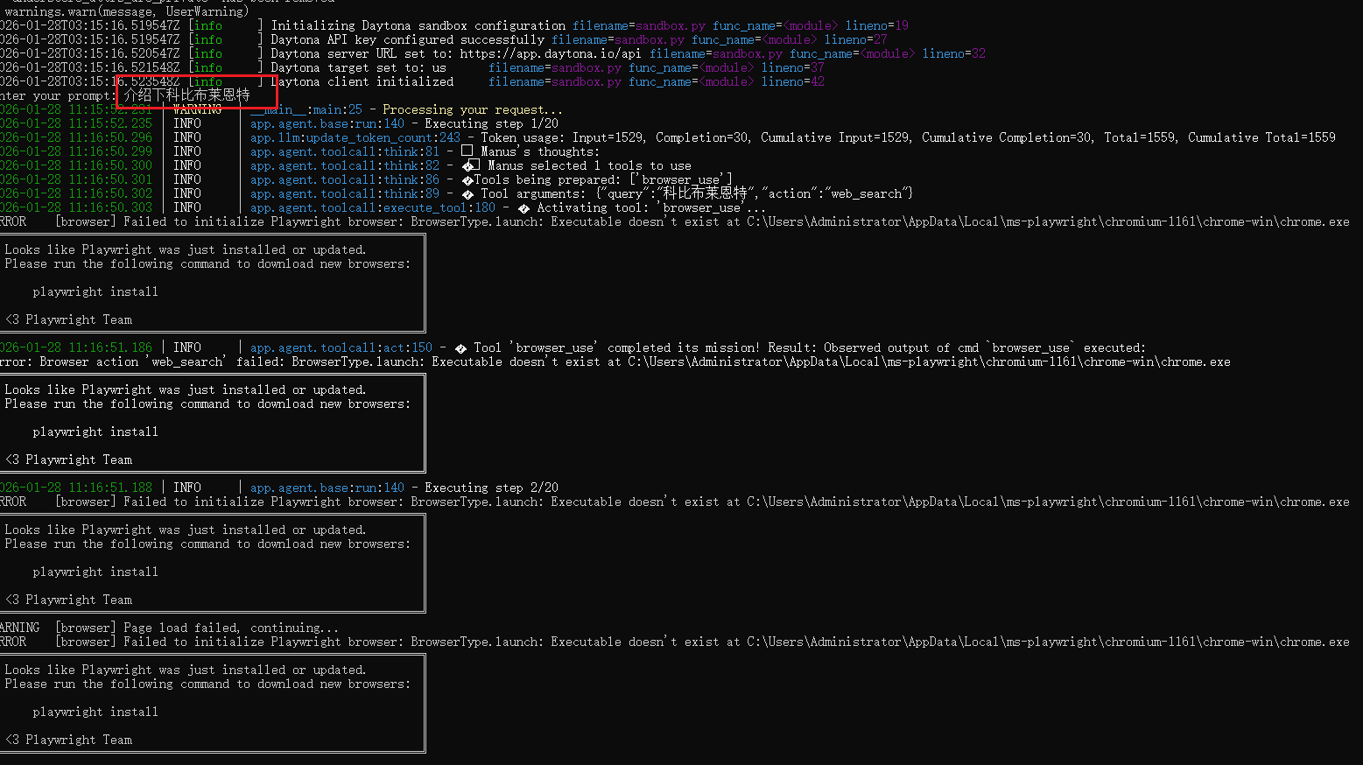Click 'Daytona client initialized' message

(x=362, y=81)
